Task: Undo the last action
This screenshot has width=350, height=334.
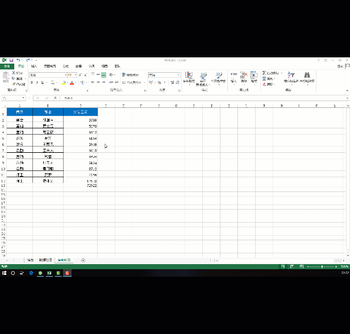Action: [x=18, y=60]
